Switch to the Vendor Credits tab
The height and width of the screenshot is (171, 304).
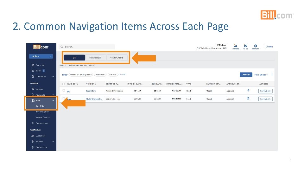point(117,58)
